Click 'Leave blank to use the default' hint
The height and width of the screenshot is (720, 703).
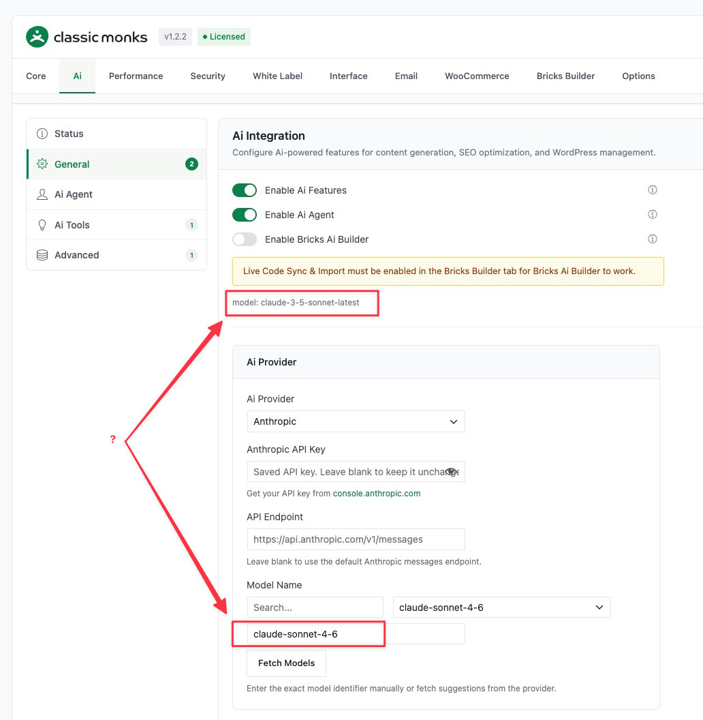tap(364, 562)
